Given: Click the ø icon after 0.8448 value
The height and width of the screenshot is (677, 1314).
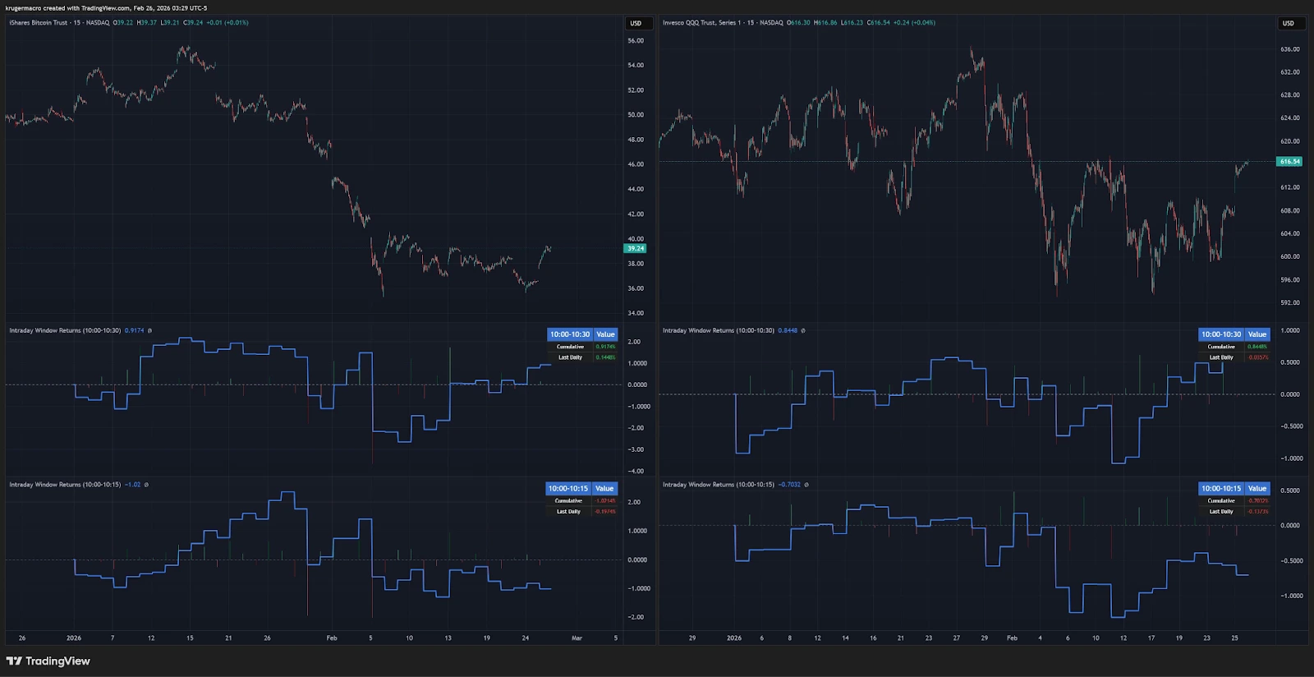Looking at the screenshot, I should [x=803, y=331].
